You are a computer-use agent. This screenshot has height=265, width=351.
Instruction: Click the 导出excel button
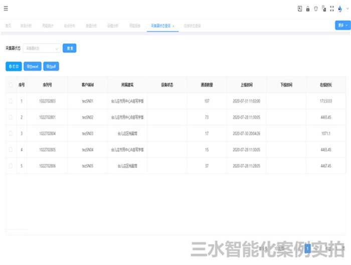click(33, 66)
